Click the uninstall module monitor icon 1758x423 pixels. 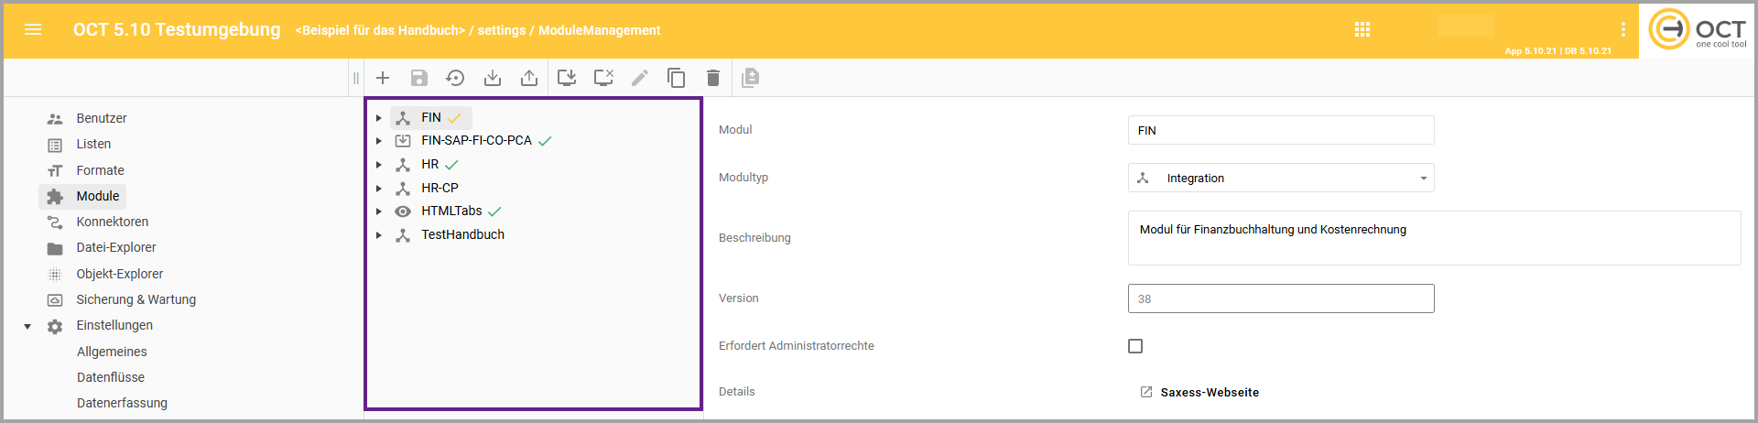[603, 78]
